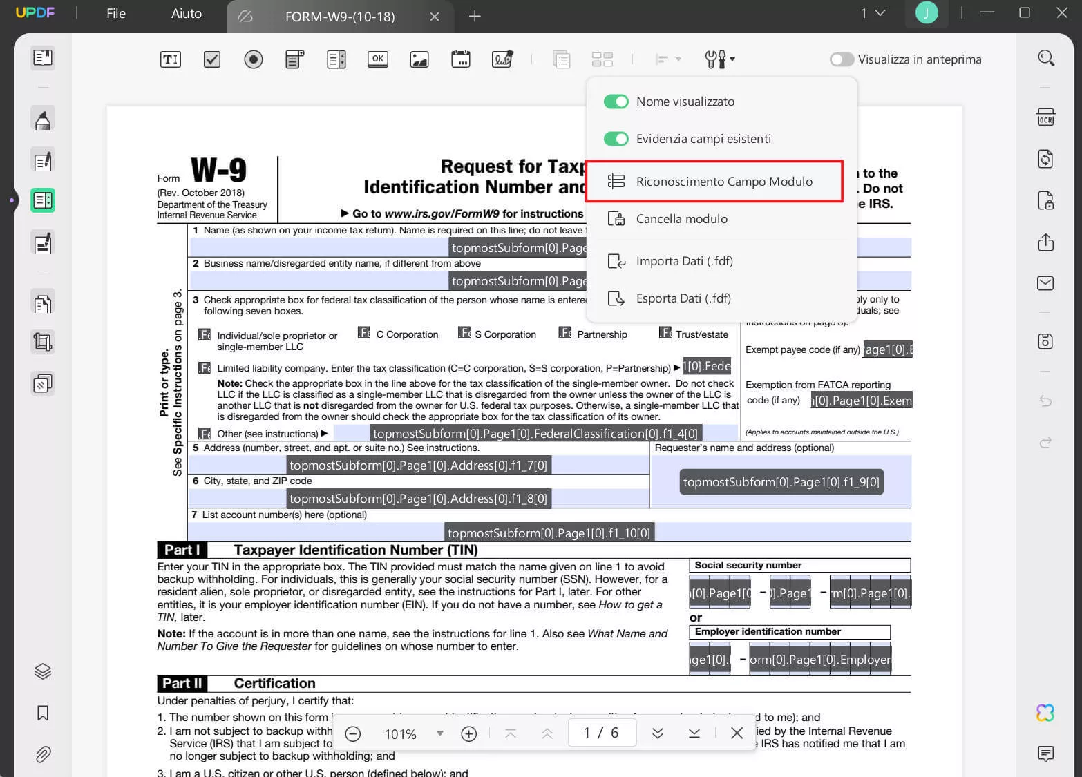This screenshot has height=777, width=1082.
Task: Add a new tab with plus
Action: pos(475,16)
